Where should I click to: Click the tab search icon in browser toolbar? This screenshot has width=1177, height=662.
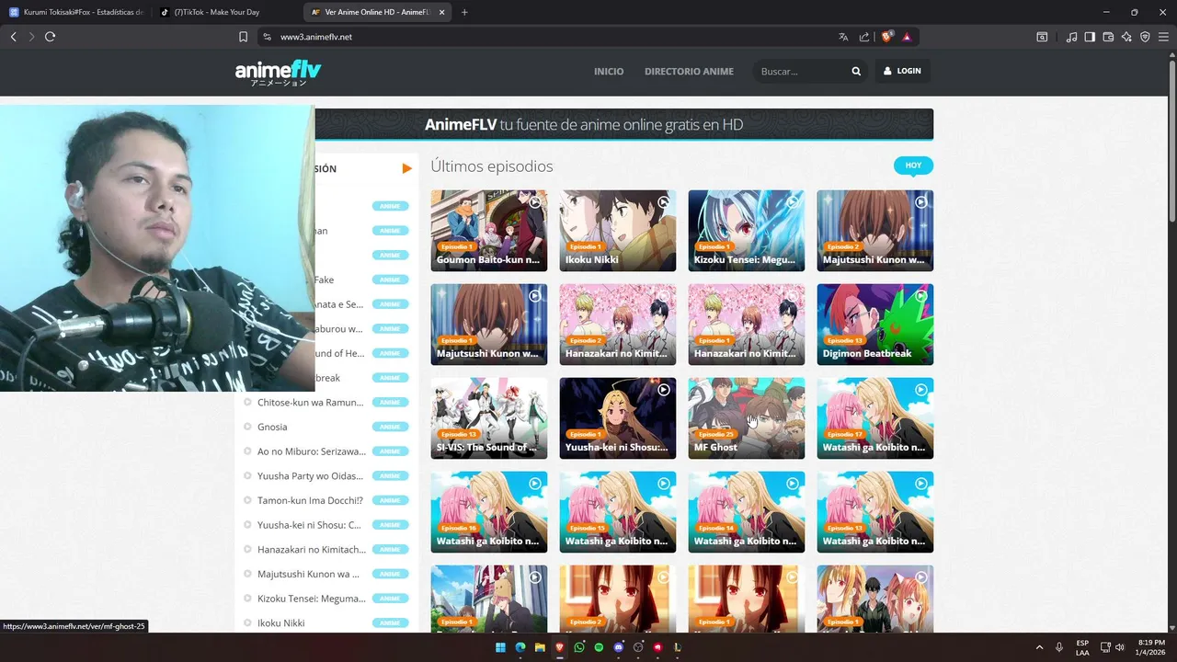point(1042,37)
